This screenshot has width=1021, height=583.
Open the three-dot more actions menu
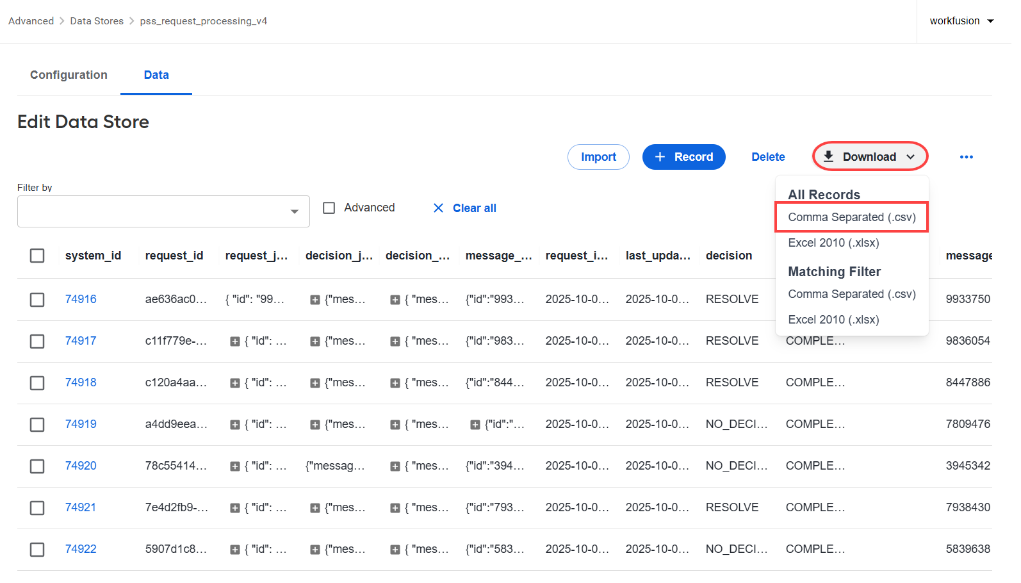pyautogui.click(x=966, y=157)
